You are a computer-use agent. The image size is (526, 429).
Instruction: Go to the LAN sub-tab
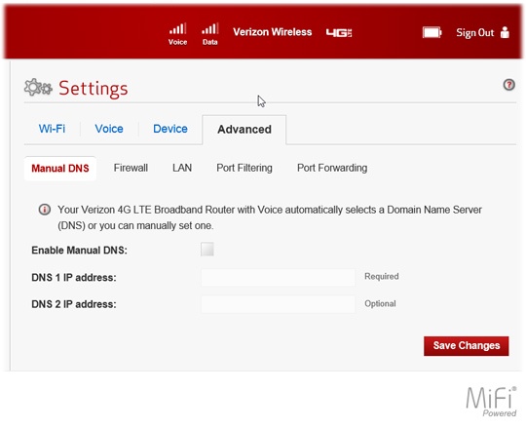pyautogui.click(x=182, y=168)
